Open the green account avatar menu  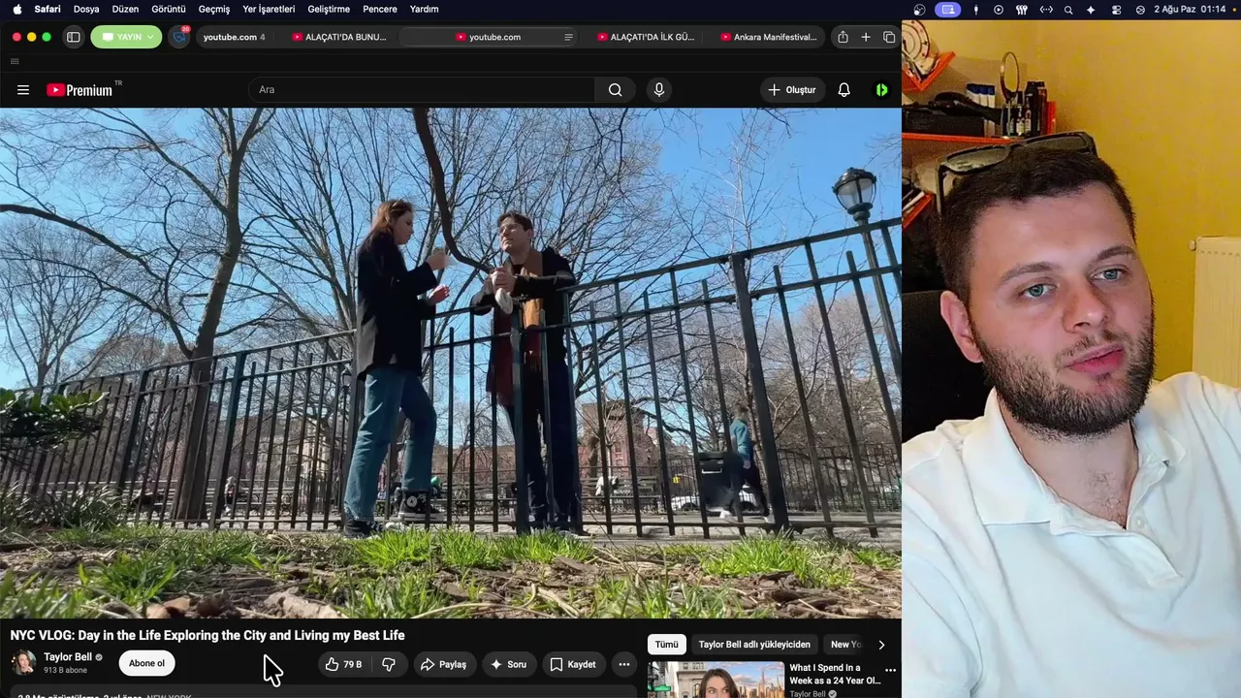(x=881, y=90)
